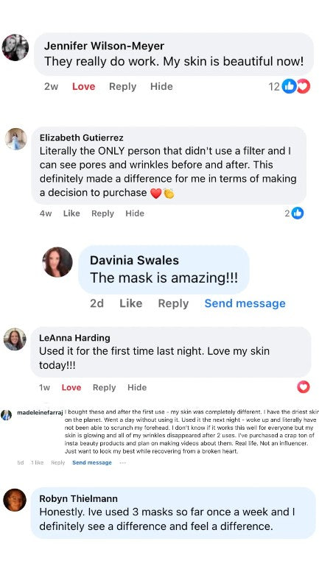Screen dimensions: 319x569
Task: View the thumbs-up reaction on Elizabeth's comment
Action: [297, 213]
